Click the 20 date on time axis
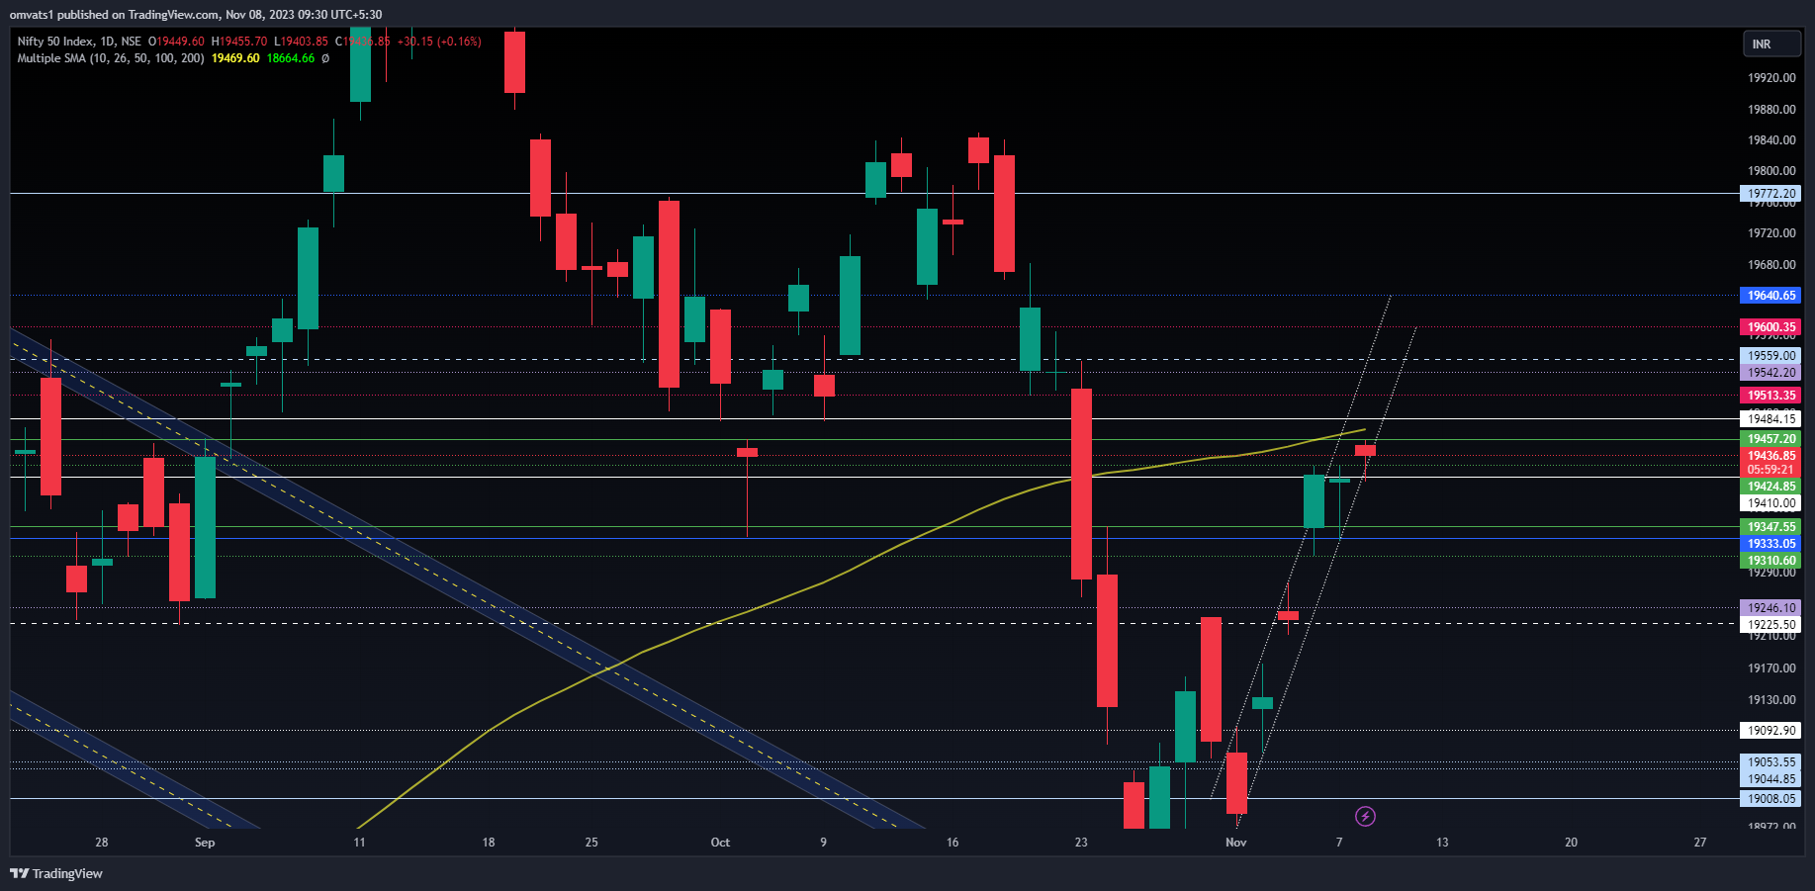Image resolution: width=1815 pixels, height=891 pixels. click(1571, 843)
